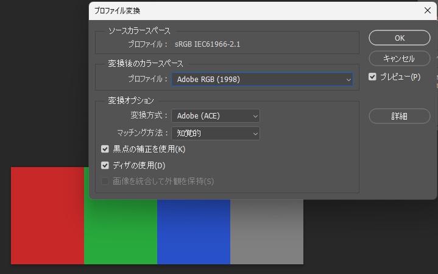The height and width of the screenshot is (274, 438).
Task: Click the green color block in canvas
Action: click(x=121, y=231)
